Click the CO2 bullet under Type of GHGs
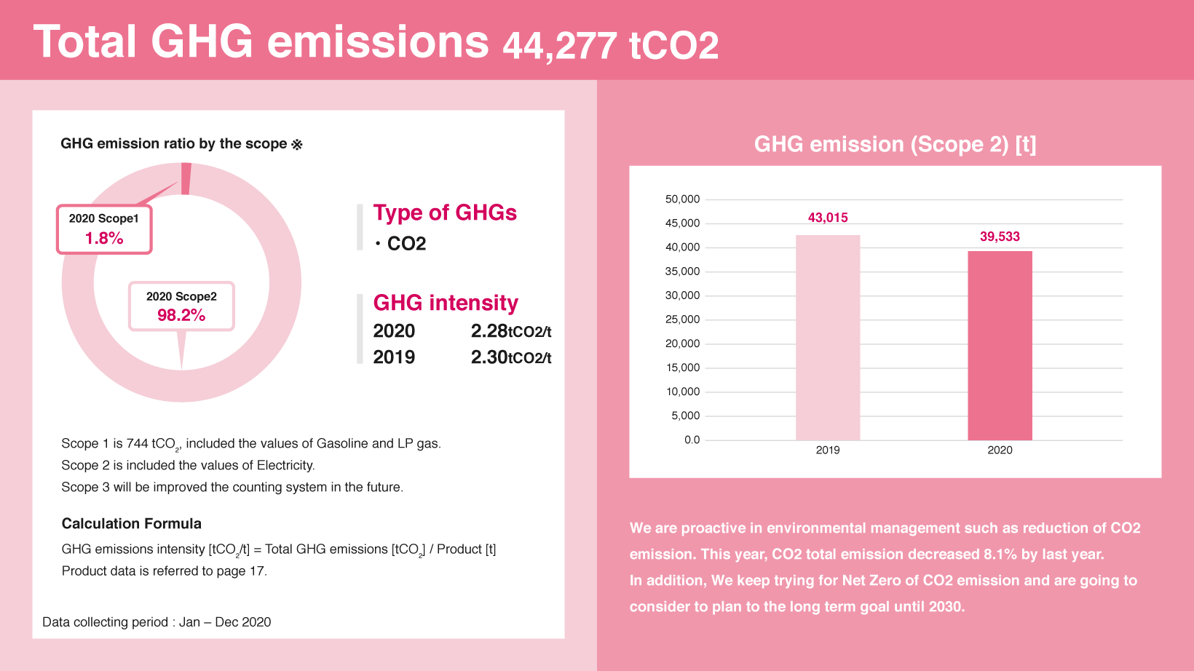Screen dimensions: 1194x671 [x=400, y=244]
